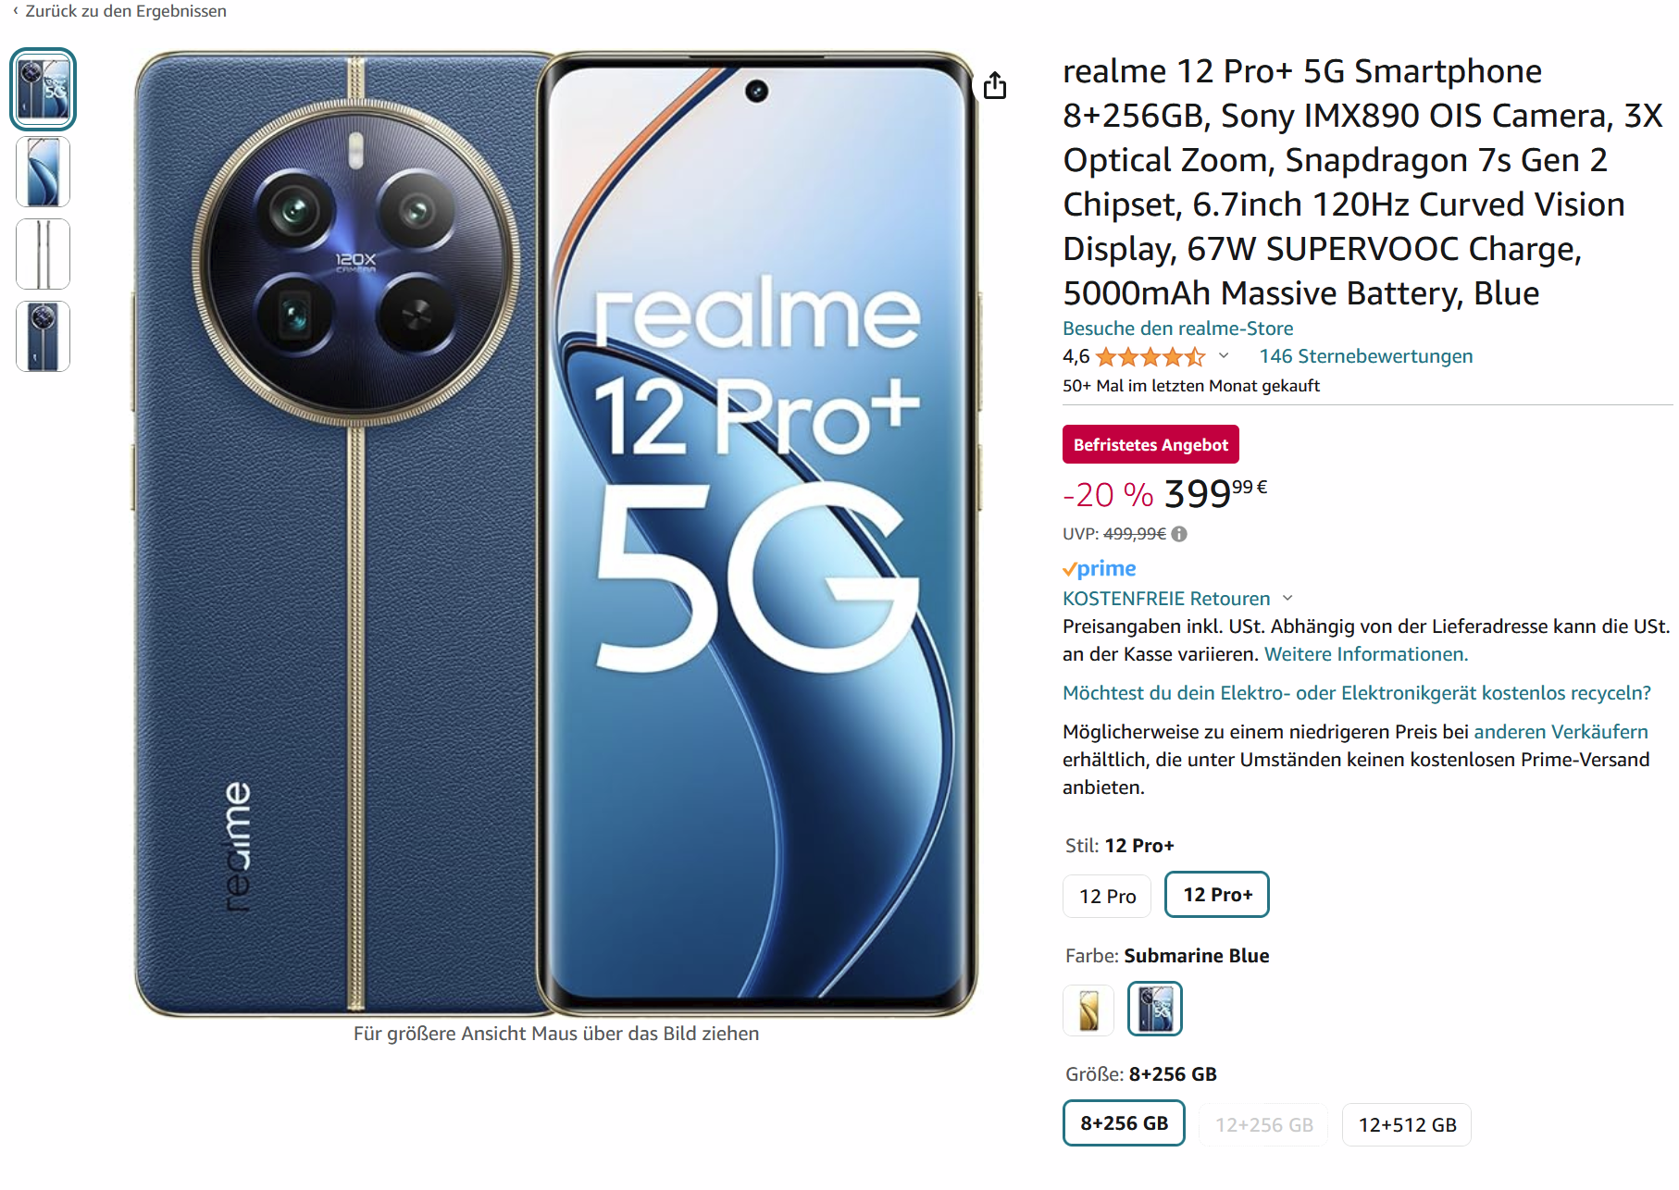Expand the KOSTENFREIE Retouren chevron

pyautogui.click(x=1287, y=599)
